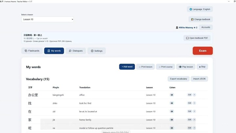Click Change textbook

click(x=201, y=19)
